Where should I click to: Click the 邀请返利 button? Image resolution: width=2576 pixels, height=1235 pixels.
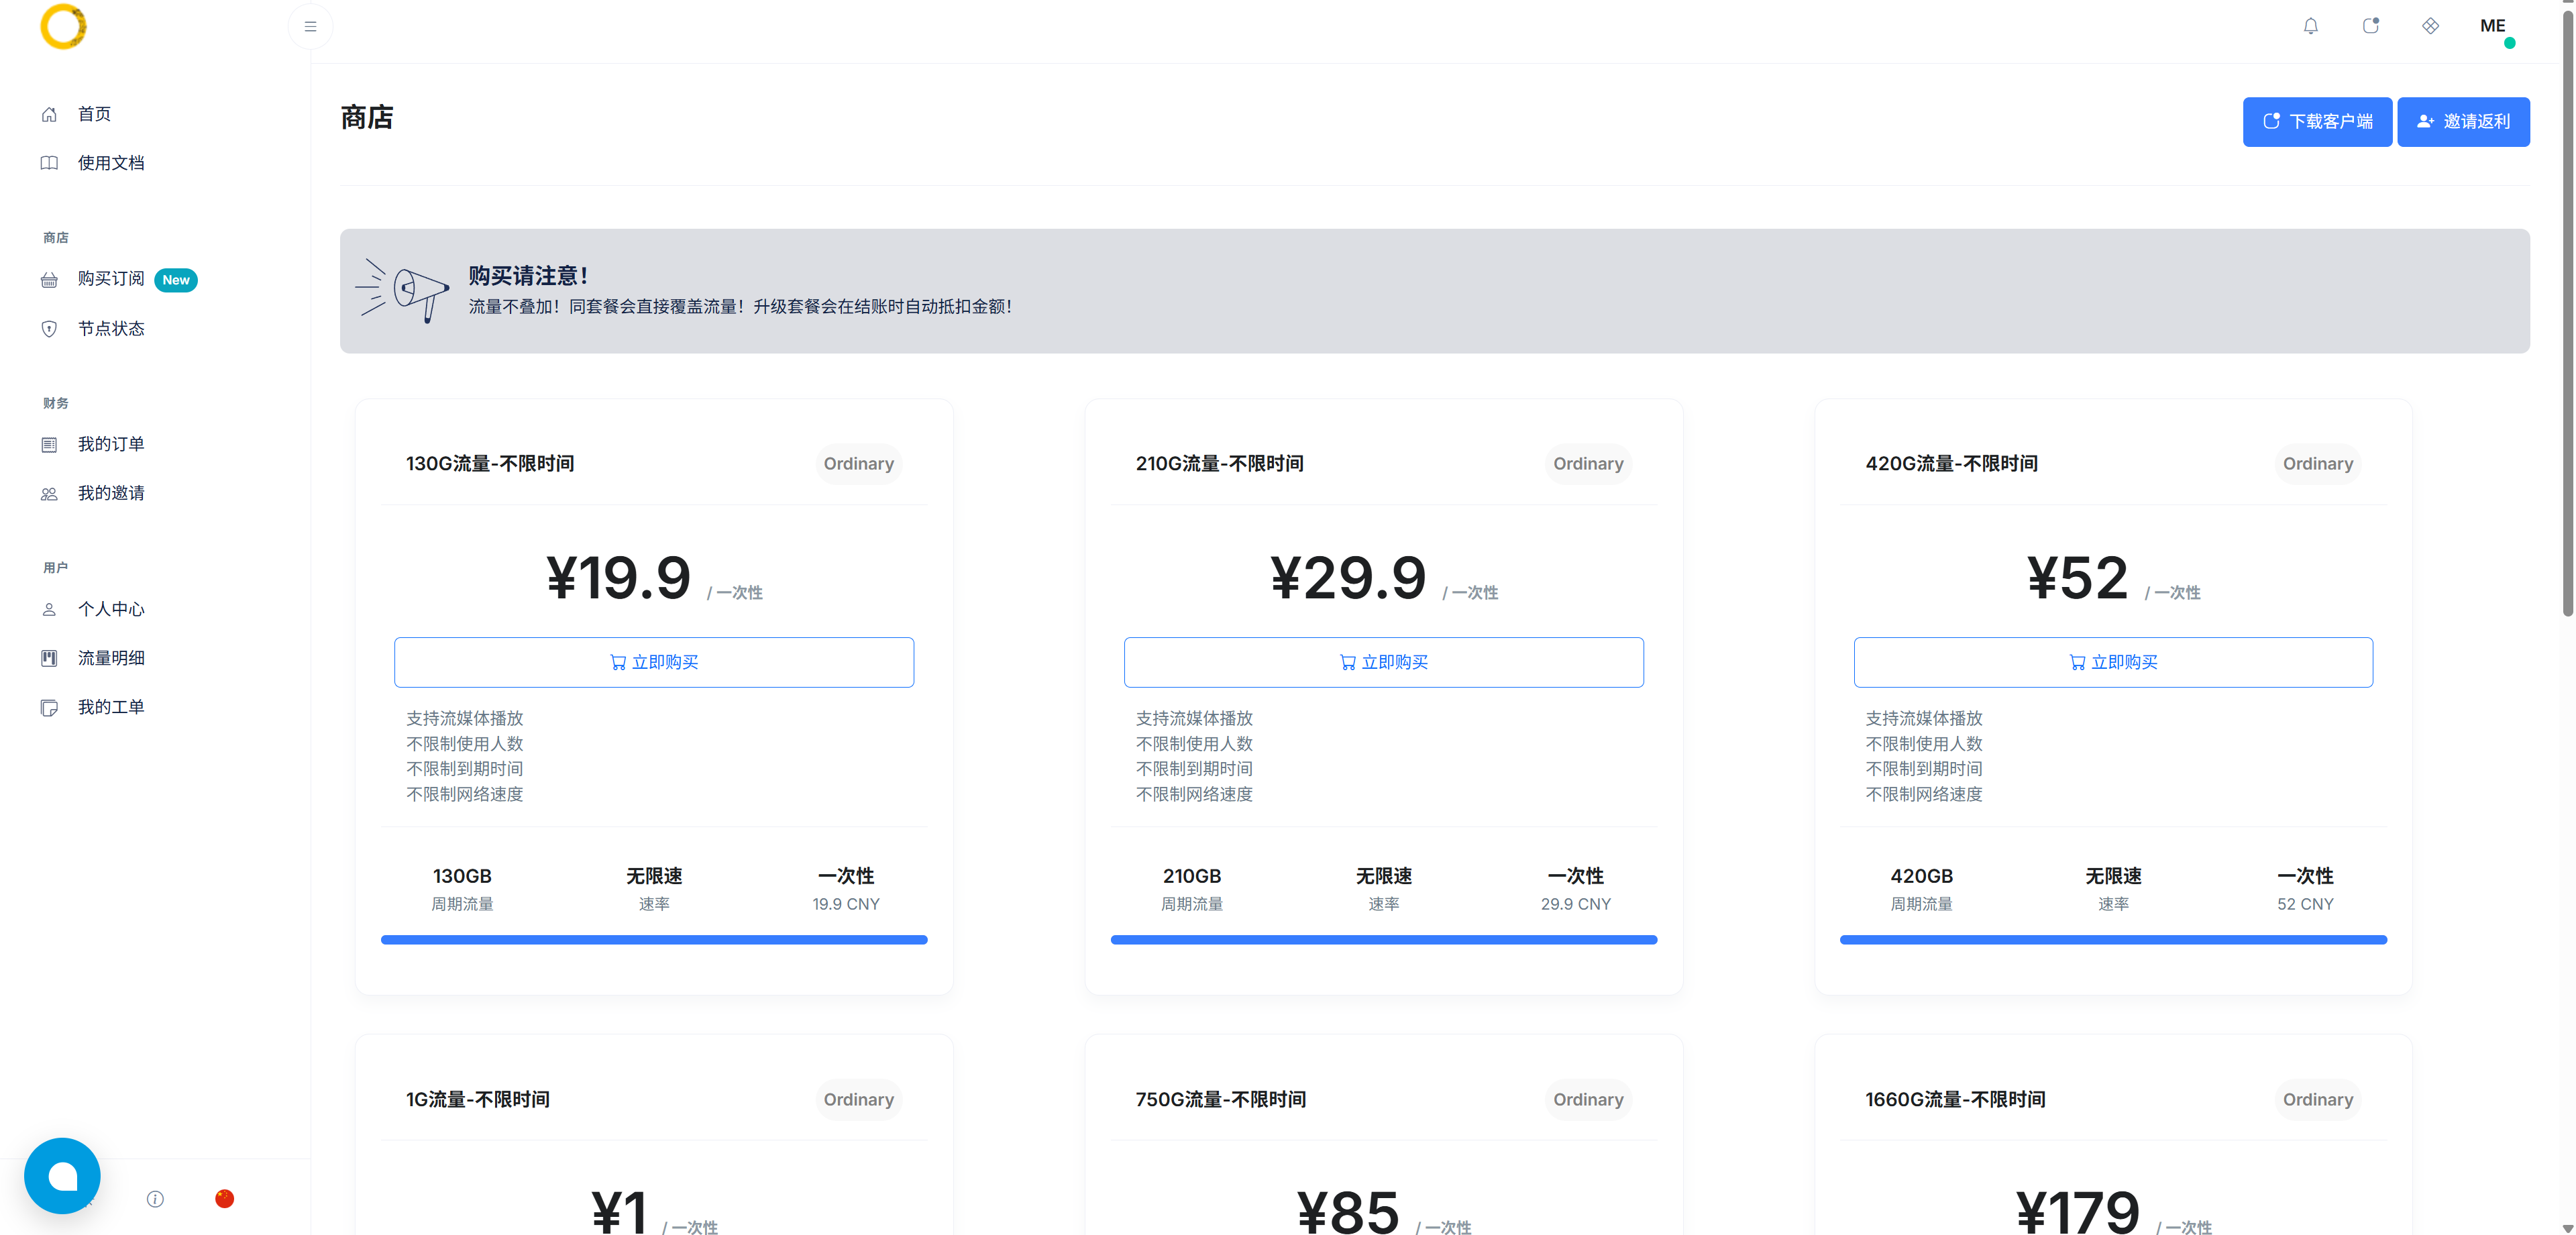pyautogui.click(x=2463, y=122)
